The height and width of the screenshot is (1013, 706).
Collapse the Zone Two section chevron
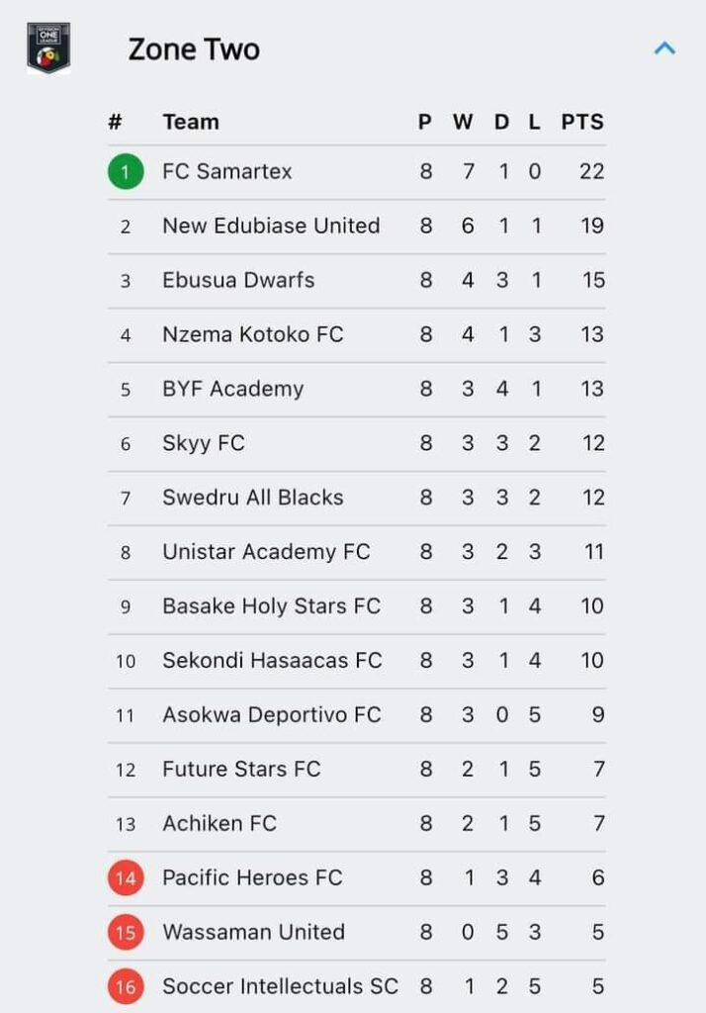664,48
